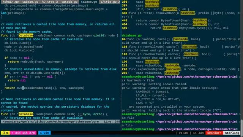Image resolution: width=243 pixels, height=137 pixels.
Task: Click ack result line 228 'func expandNode'
Action: coord(181,69)
